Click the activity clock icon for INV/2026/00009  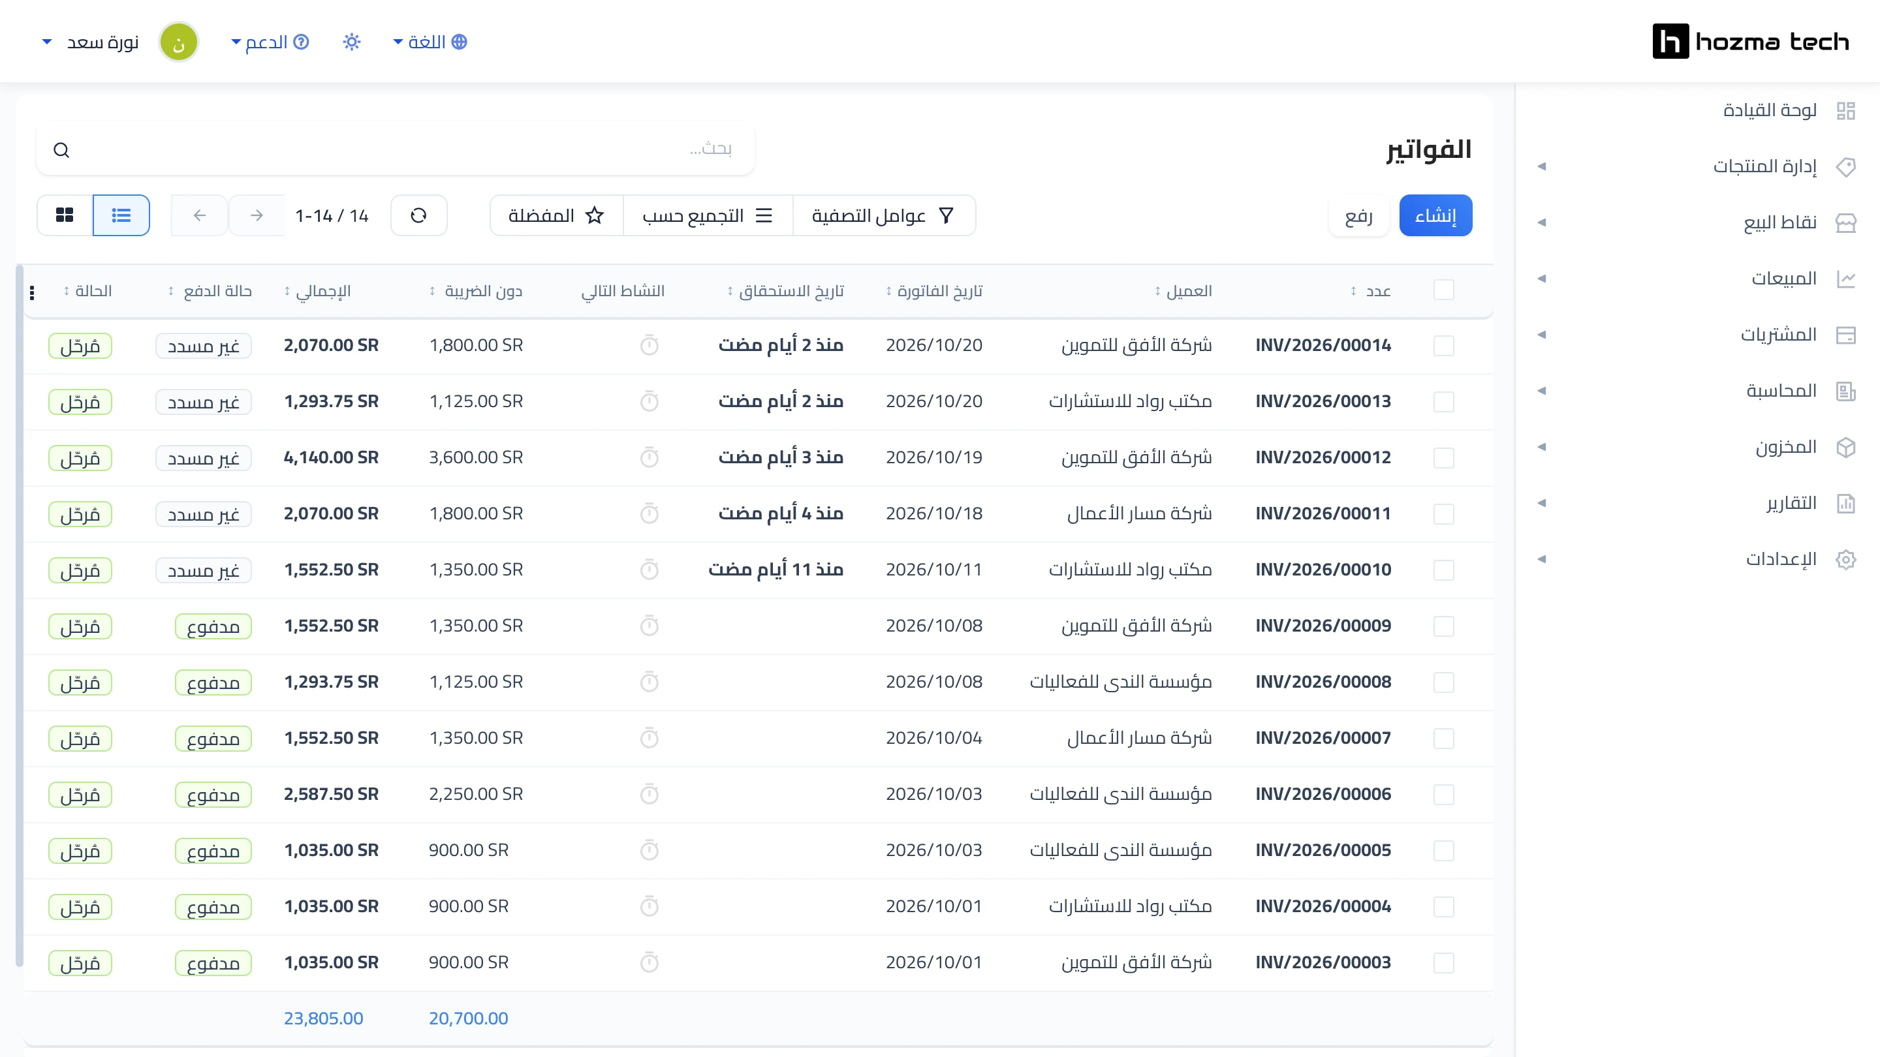click(649, 626)
